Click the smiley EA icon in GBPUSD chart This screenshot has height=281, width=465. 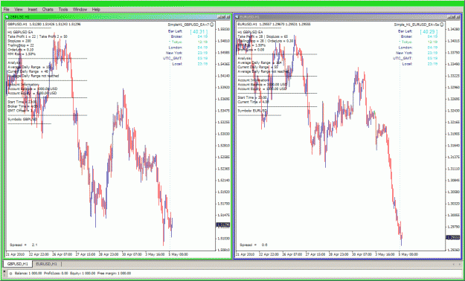212,25
